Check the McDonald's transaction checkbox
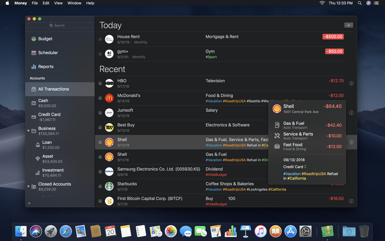The image size is (385, 241). pyautogui.click(x=100, y=98)
